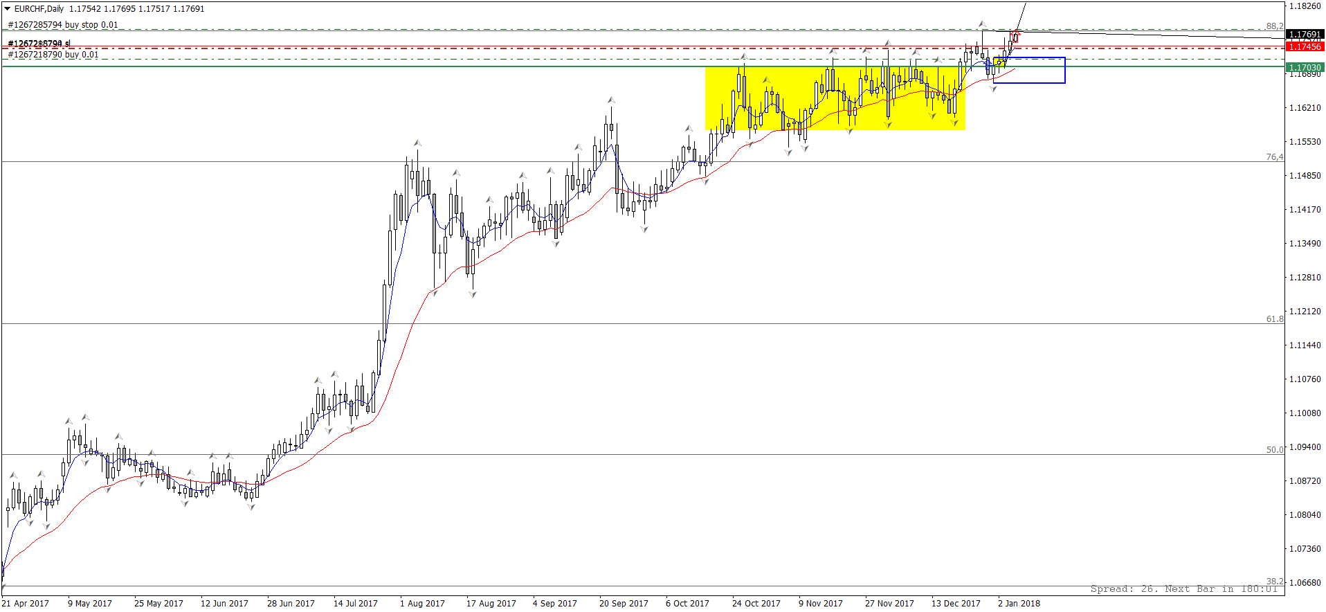The width and height of the screenshot is (1326, 612).
Task: Click price scale value 1.08720
Action: (x=1305, y=481)
